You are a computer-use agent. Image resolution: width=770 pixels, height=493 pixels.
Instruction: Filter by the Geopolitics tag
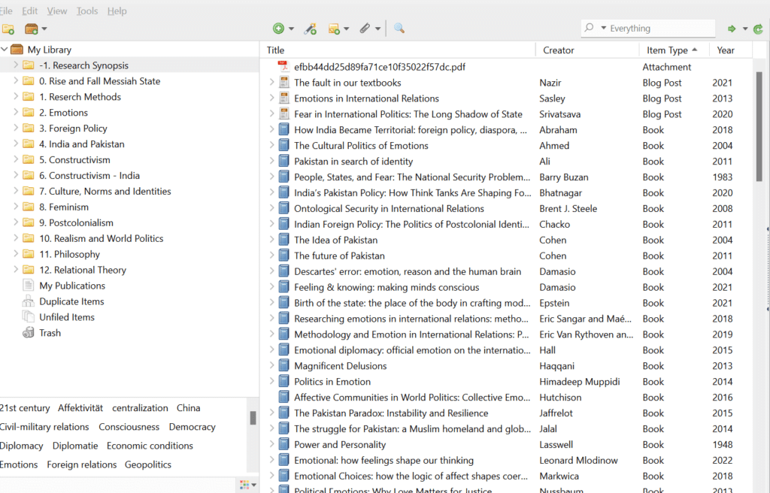[148, 464]
